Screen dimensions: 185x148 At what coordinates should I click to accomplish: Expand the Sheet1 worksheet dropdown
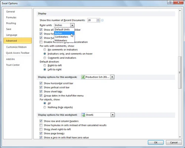tap(113, 115)
